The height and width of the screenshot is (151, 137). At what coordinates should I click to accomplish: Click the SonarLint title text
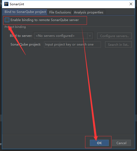coord(17,4)
